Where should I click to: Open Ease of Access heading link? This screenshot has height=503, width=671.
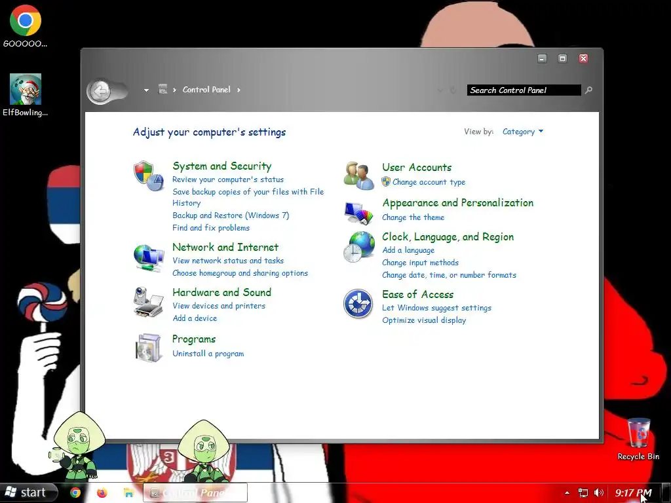point(417,294)
